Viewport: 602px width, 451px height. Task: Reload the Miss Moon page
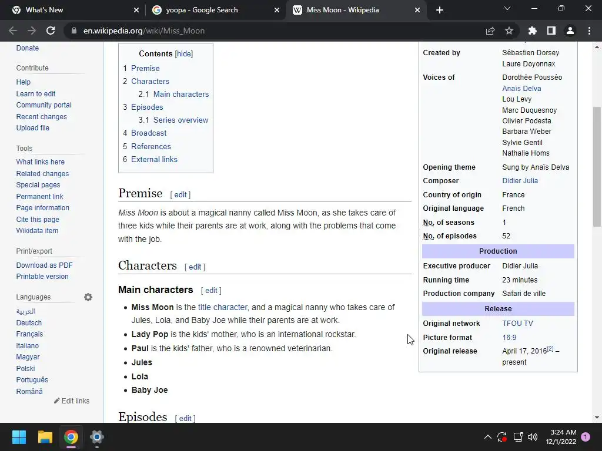point(51,31)
